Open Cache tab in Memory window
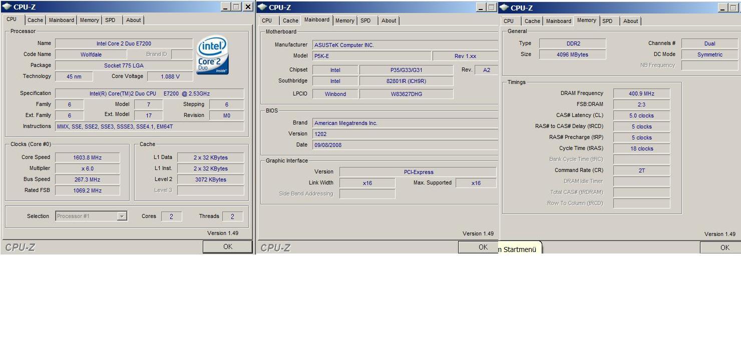The width and height of the screenshot is (741, 344). (x=532, y=21)
